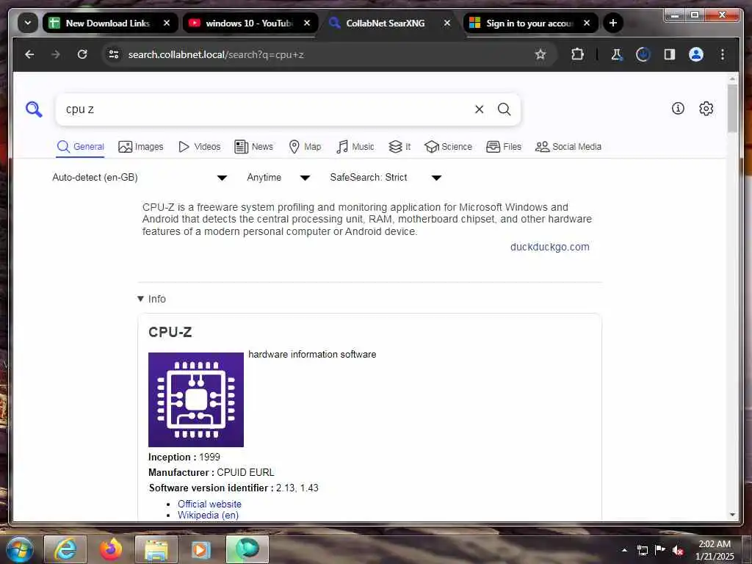The width and height of the screenshot is (752, 564).
Task: Select the It search category
Action: (399, 147)
